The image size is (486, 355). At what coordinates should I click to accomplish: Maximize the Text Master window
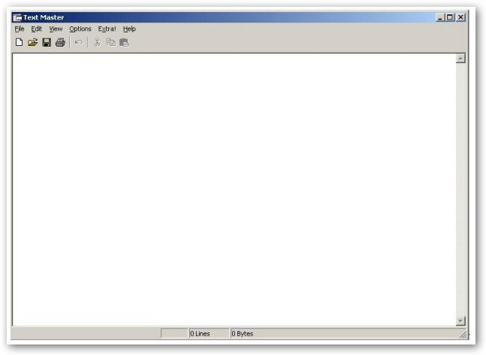(450, 17)
